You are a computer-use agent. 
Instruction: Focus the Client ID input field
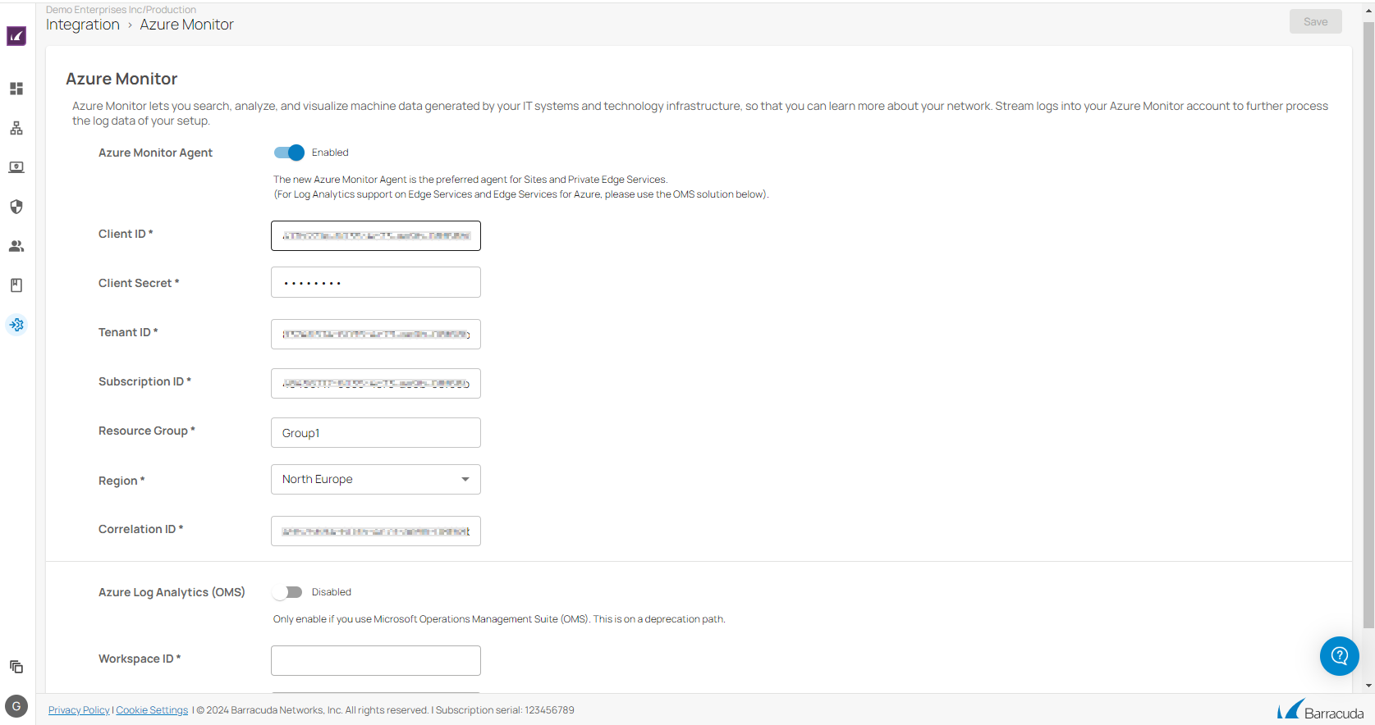pos(376,236)
